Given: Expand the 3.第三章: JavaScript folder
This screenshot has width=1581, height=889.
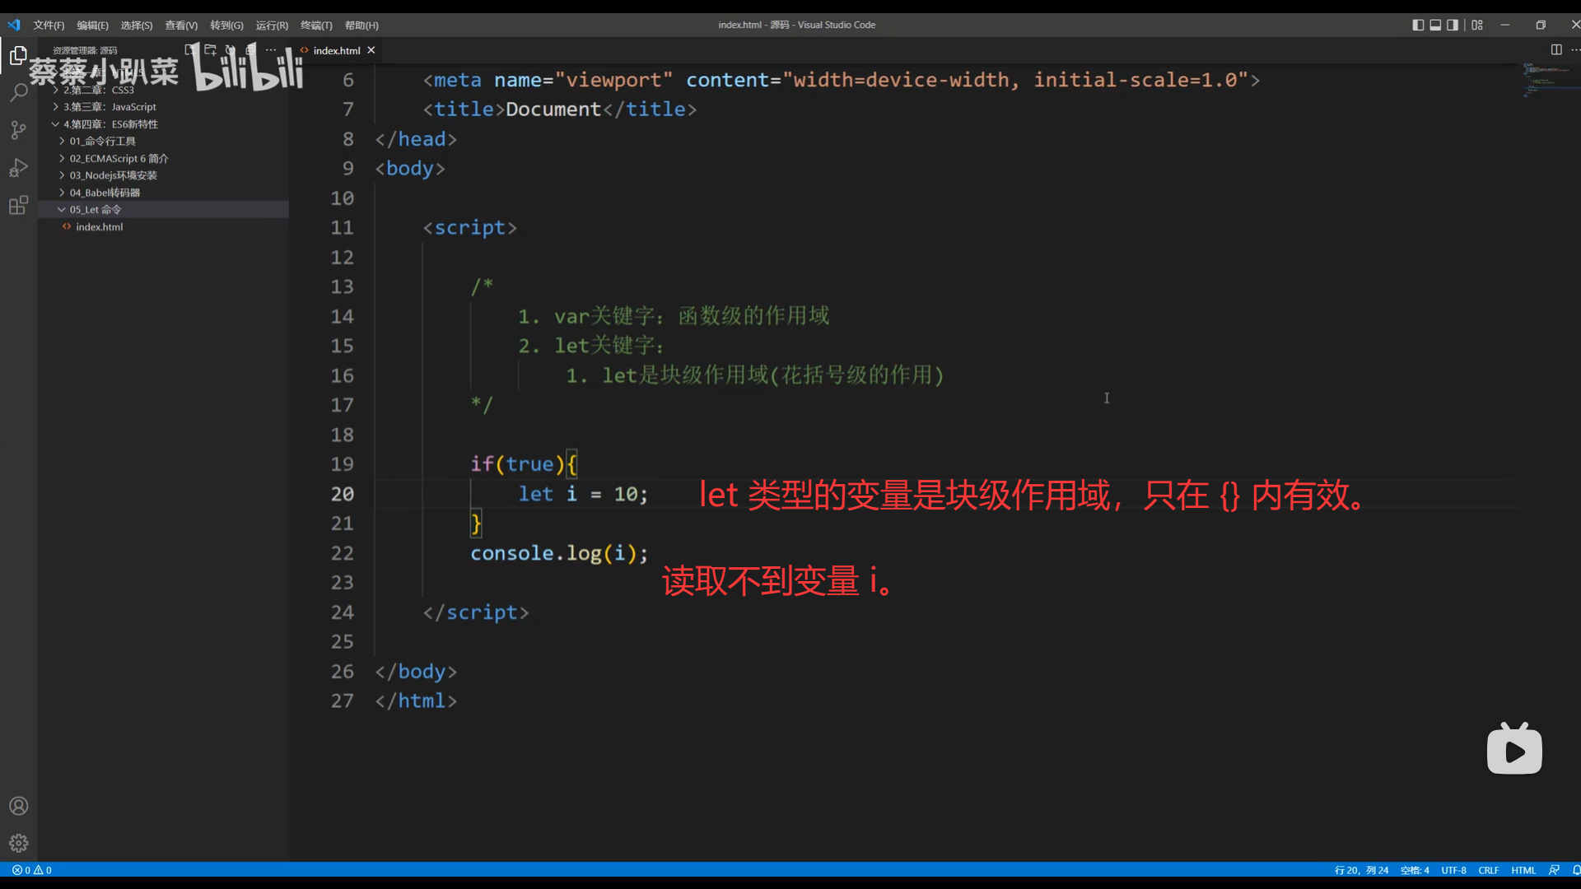Looking at the screenshot, I should click(x=109, y=107).
